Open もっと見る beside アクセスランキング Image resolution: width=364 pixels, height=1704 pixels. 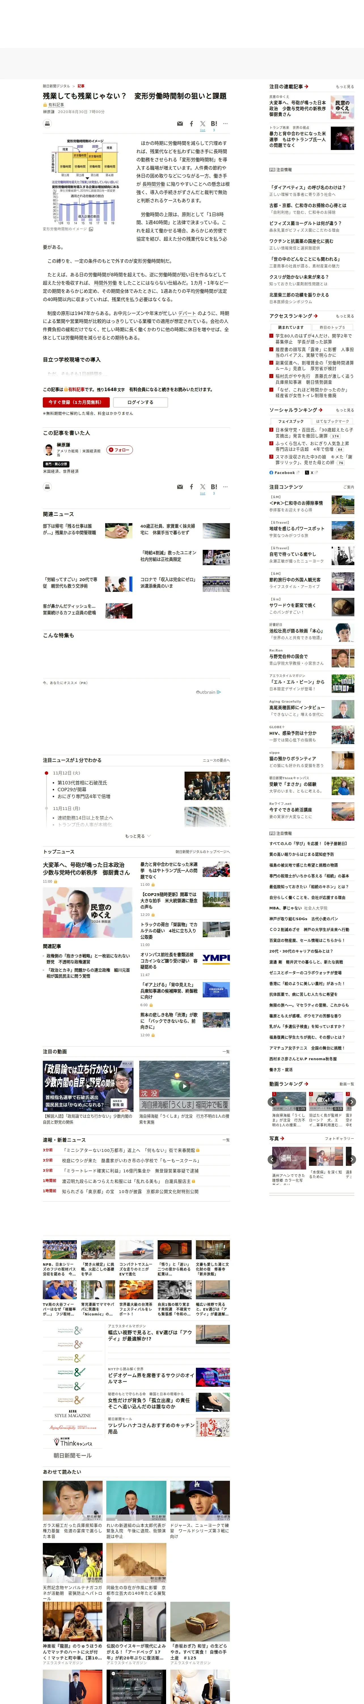(345, 316)
